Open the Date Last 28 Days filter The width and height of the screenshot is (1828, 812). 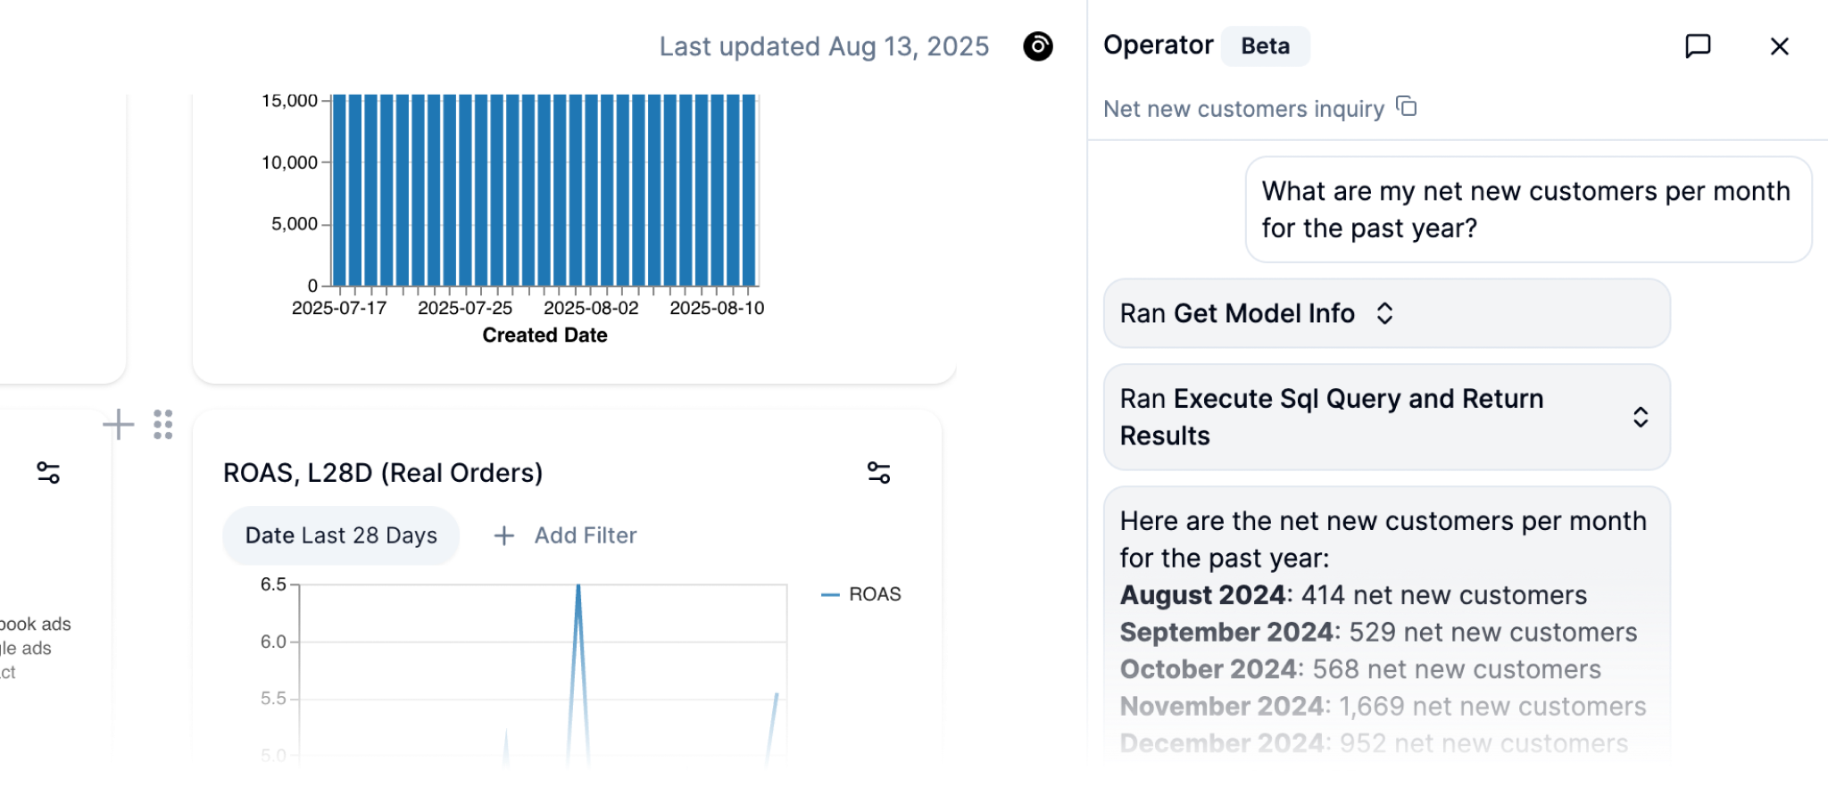click(x=341, y=535)
